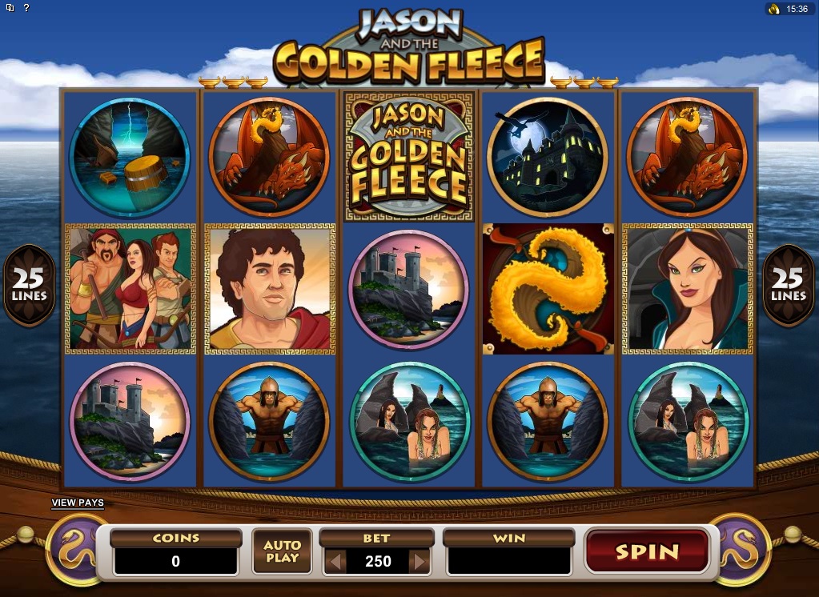Click the shipwreck lightning symbol on reel one
This screenshot has height=597, width=819.
point(130,157)
